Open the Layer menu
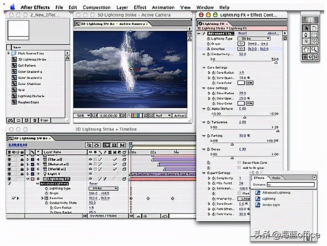Image resolution: width=327 pixels, height=246 pixels. tap(122, 7)
